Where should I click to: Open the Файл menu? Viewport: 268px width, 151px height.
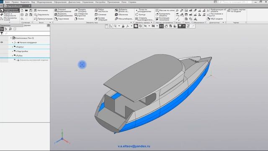pyautogui.click(x=7, y=2)
